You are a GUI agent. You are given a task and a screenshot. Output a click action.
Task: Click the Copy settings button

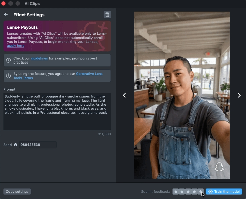pyautogui.click(x=17, y=192)
